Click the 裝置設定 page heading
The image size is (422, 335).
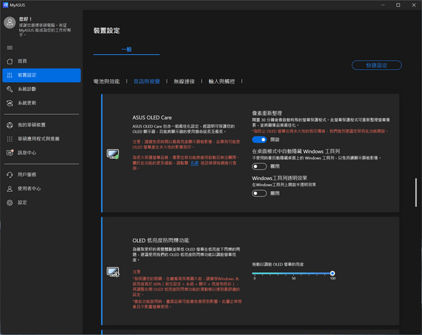[107, 31]
